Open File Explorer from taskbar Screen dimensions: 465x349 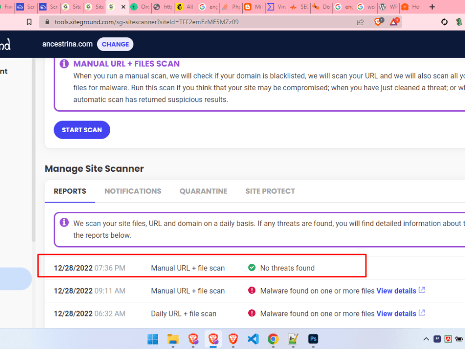(173, 339)
